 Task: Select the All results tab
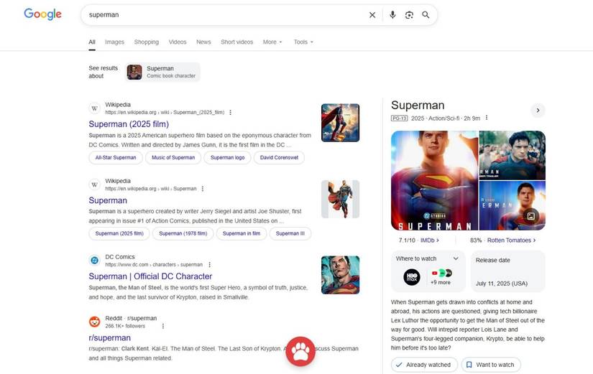[92, 42]
